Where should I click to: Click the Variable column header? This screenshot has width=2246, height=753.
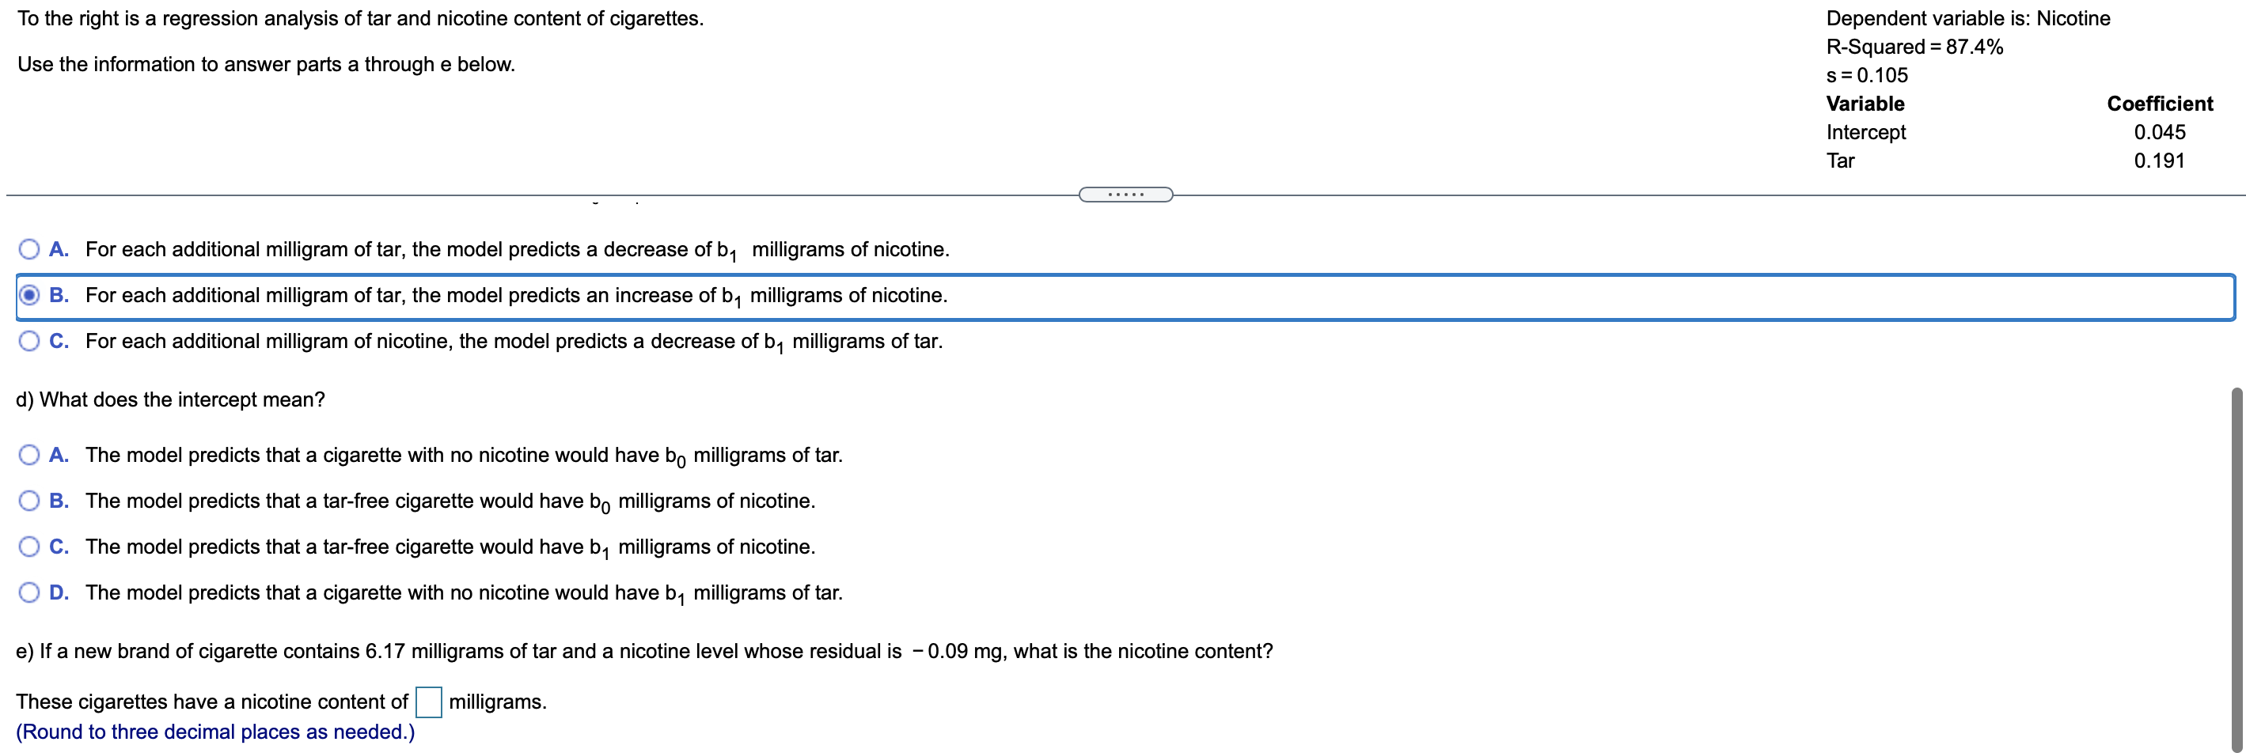[x=1865, y=104]
